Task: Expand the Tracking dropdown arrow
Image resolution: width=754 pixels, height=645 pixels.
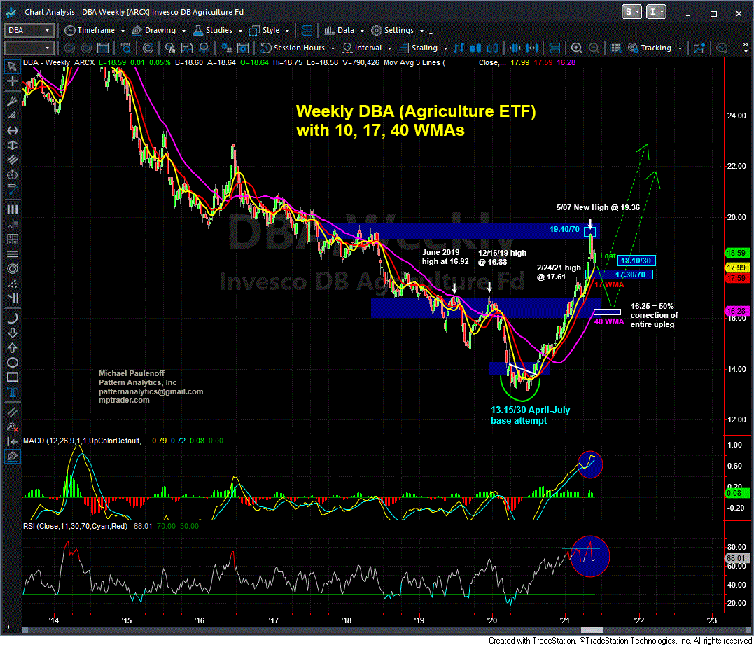Action: (x=680, y=48)
